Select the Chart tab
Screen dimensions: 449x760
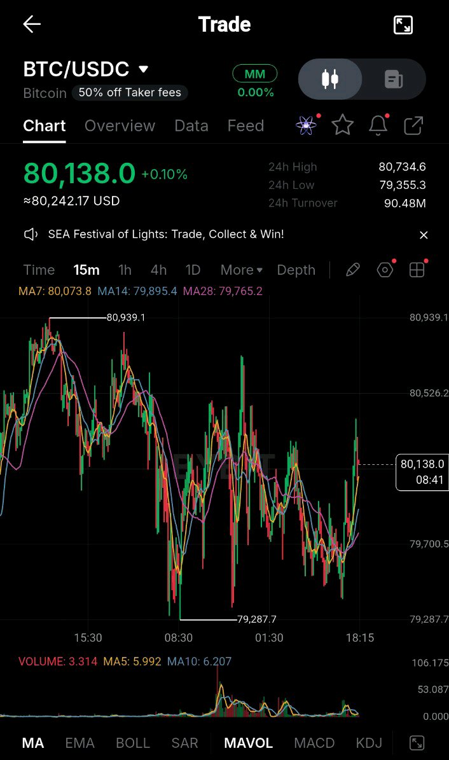coord(44,125)
